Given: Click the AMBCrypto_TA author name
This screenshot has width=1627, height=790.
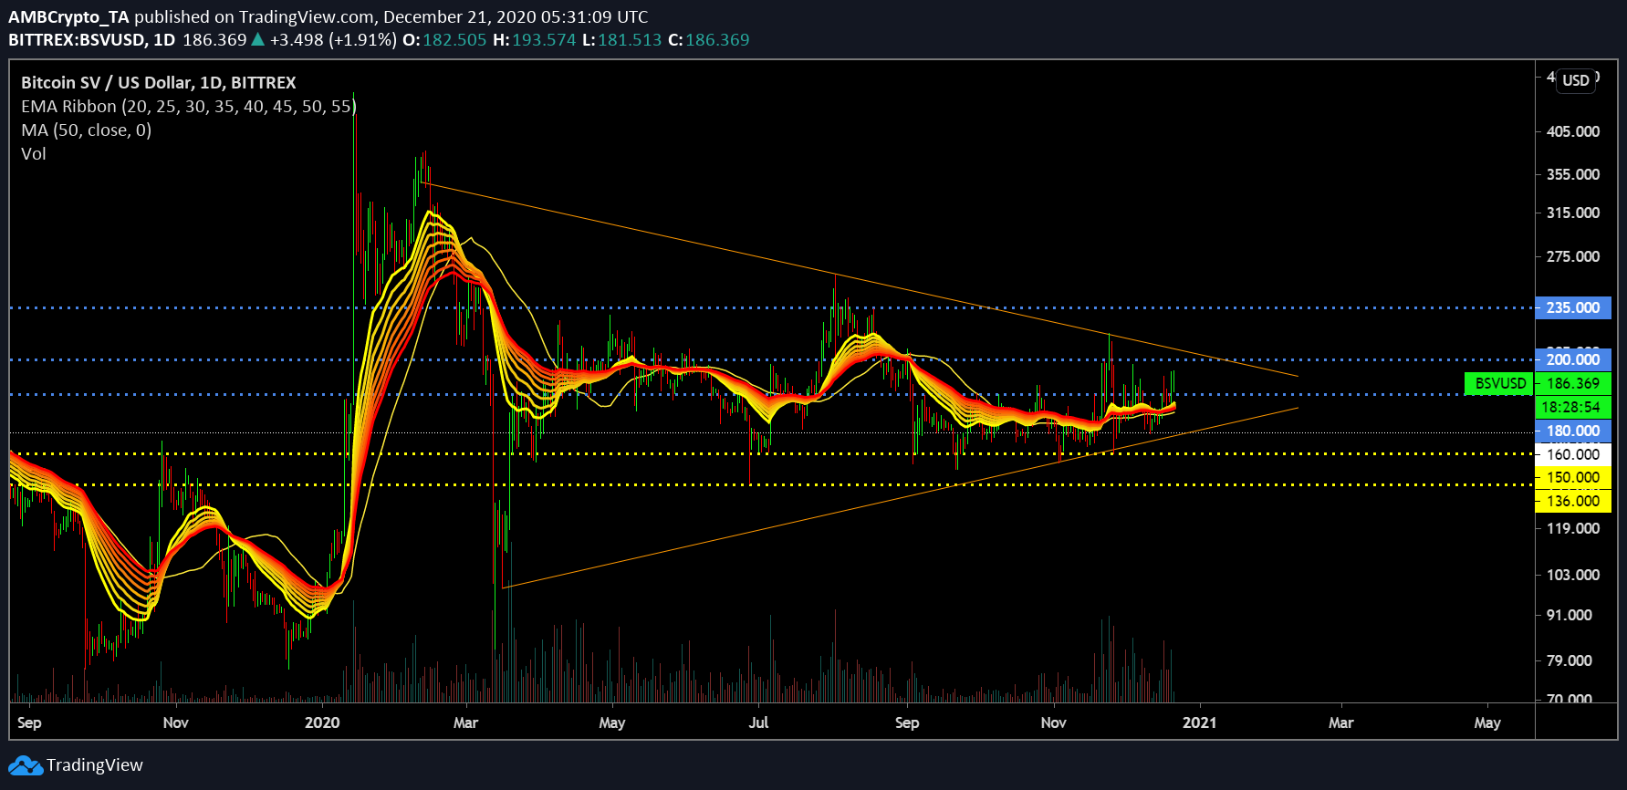Looking at the screenshot, I should [69, 16].
